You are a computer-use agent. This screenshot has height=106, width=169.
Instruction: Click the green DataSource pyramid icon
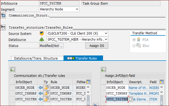click(42, 40)
